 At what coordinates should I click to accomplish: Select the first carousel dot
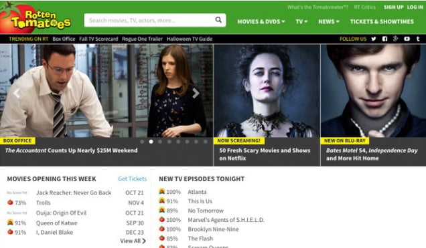click(x=142, y=142)
